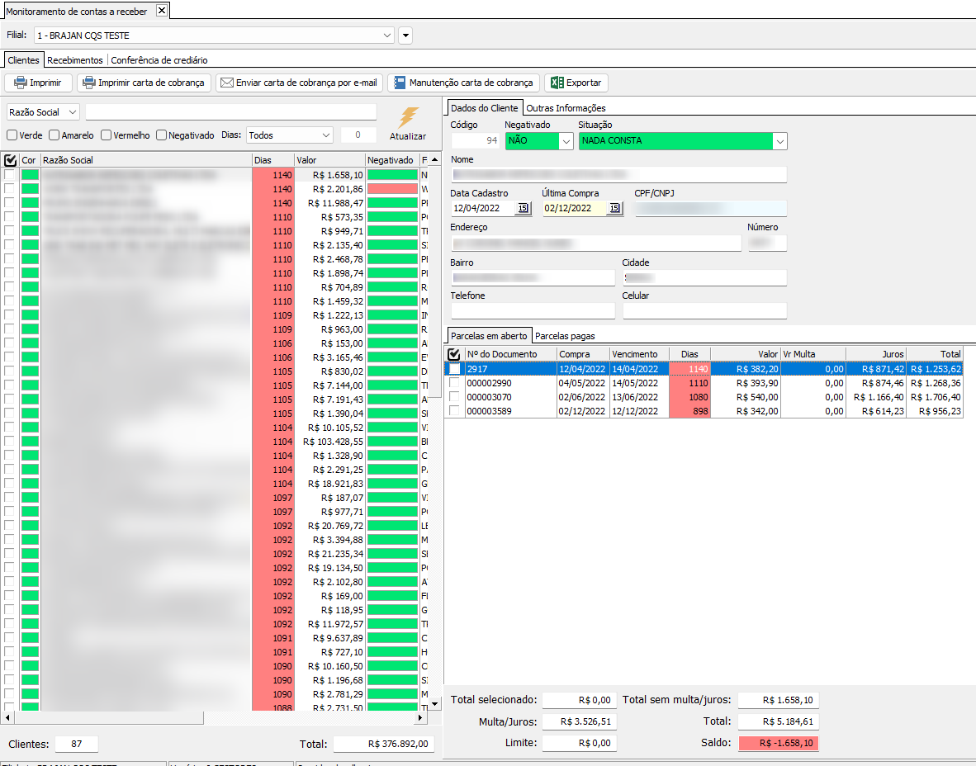Toggle the Negativado filter checkbox
976x766 pixels.
[162, 135]
